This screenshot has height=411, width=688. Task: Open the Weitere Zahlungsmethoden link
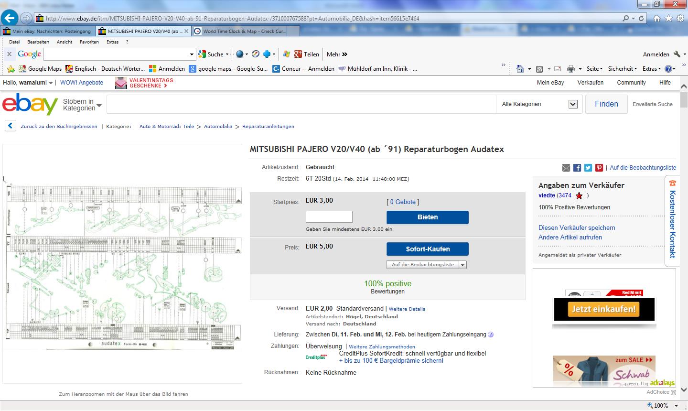382,347
